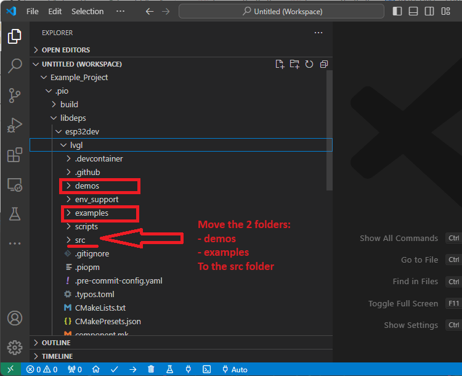Open PlatformIO terminal icon in status bar
462x376 pixels.
pyautogui.click(x=207, y=369)
